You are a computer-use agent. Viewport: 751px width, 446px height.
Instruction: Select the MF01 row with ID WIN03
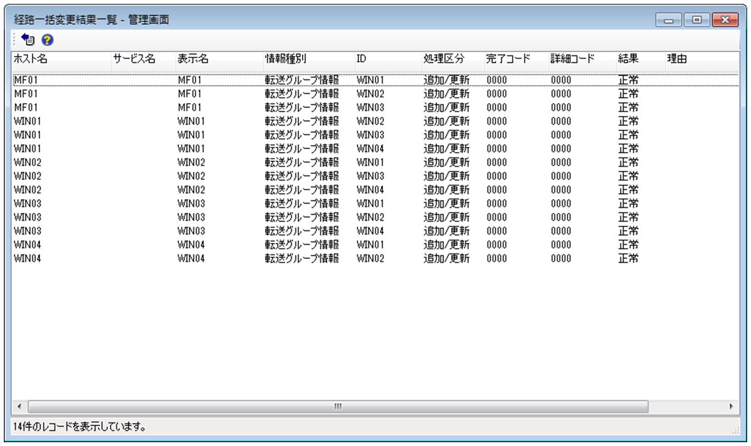pyautogui.click(x=375, y=108)
